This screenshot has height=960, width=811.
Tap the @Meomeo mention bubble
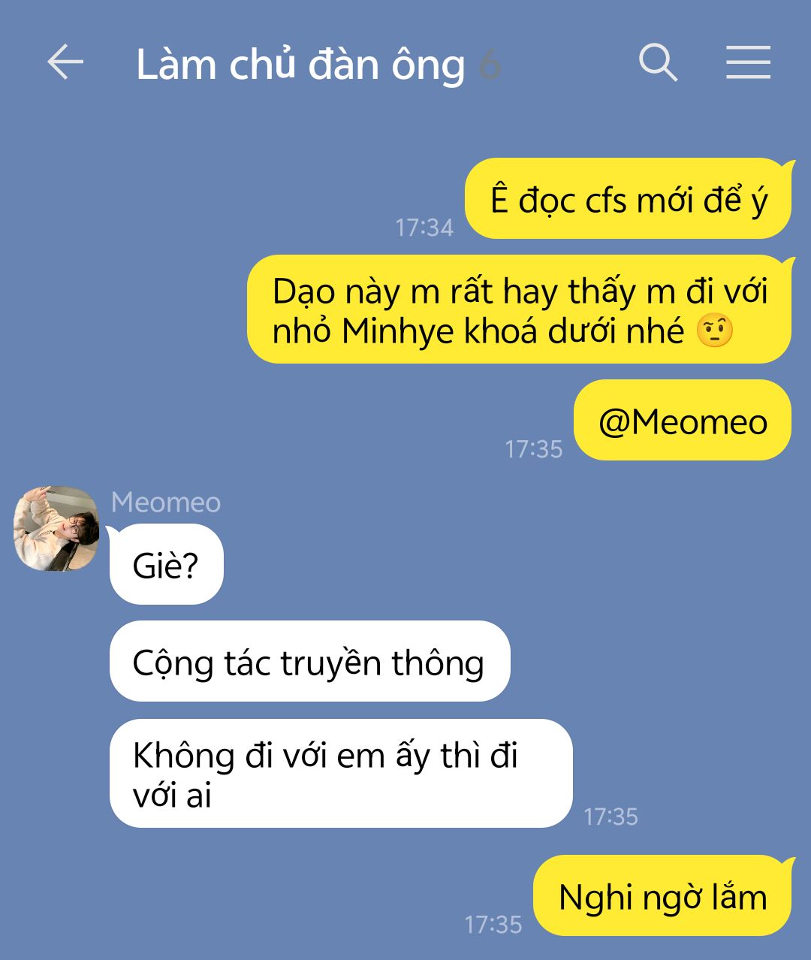point(683,421)
